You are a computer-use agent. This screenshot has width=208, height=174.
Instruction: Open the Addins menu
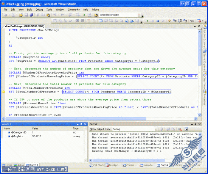point(95,9)
